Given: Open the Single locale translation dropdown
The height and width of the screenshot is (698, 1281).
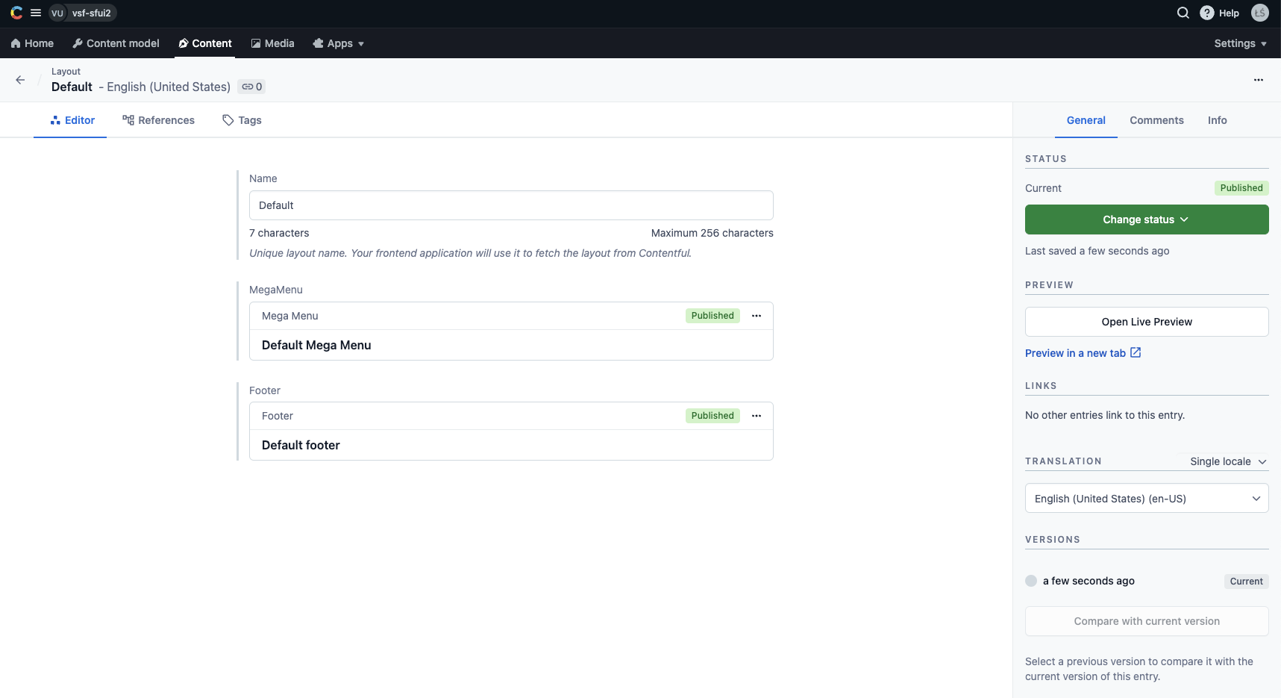Looking at the screenshot, I should [x=1228, y=461].
